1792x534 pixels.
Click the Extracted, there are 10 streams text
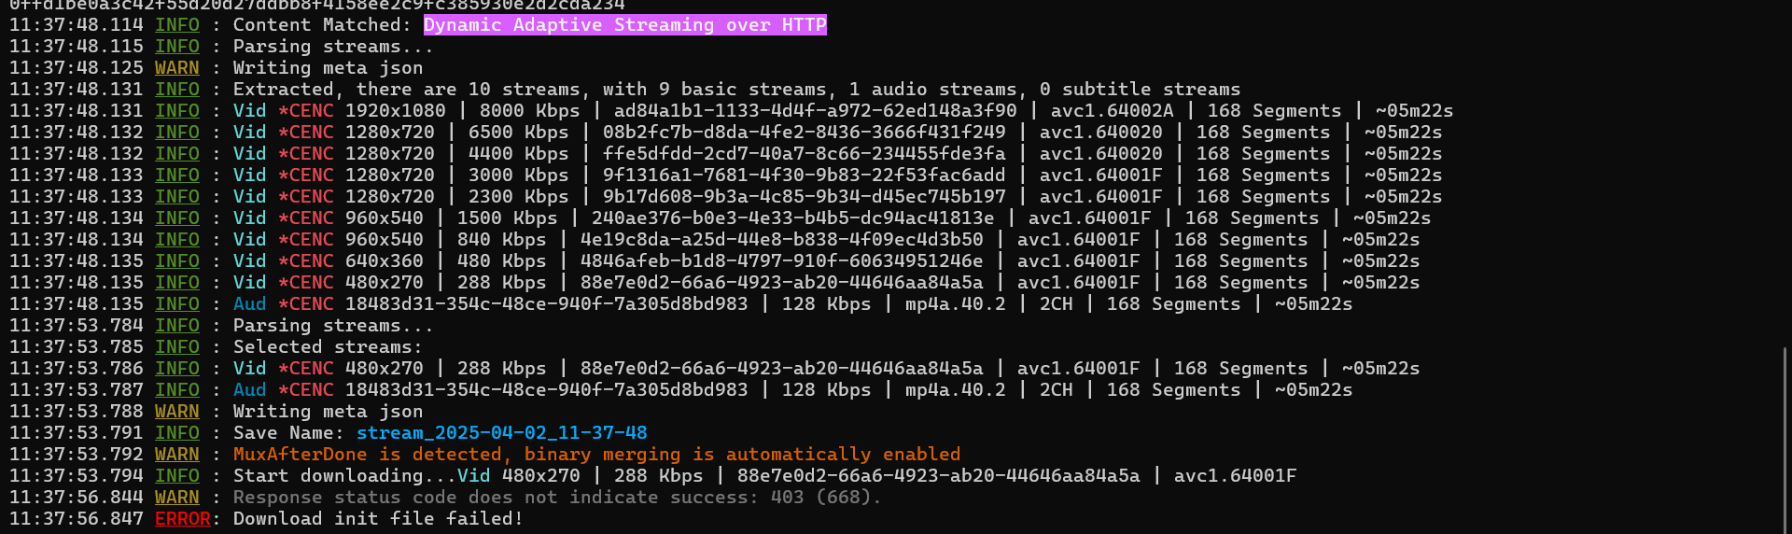tap(411, 90)
